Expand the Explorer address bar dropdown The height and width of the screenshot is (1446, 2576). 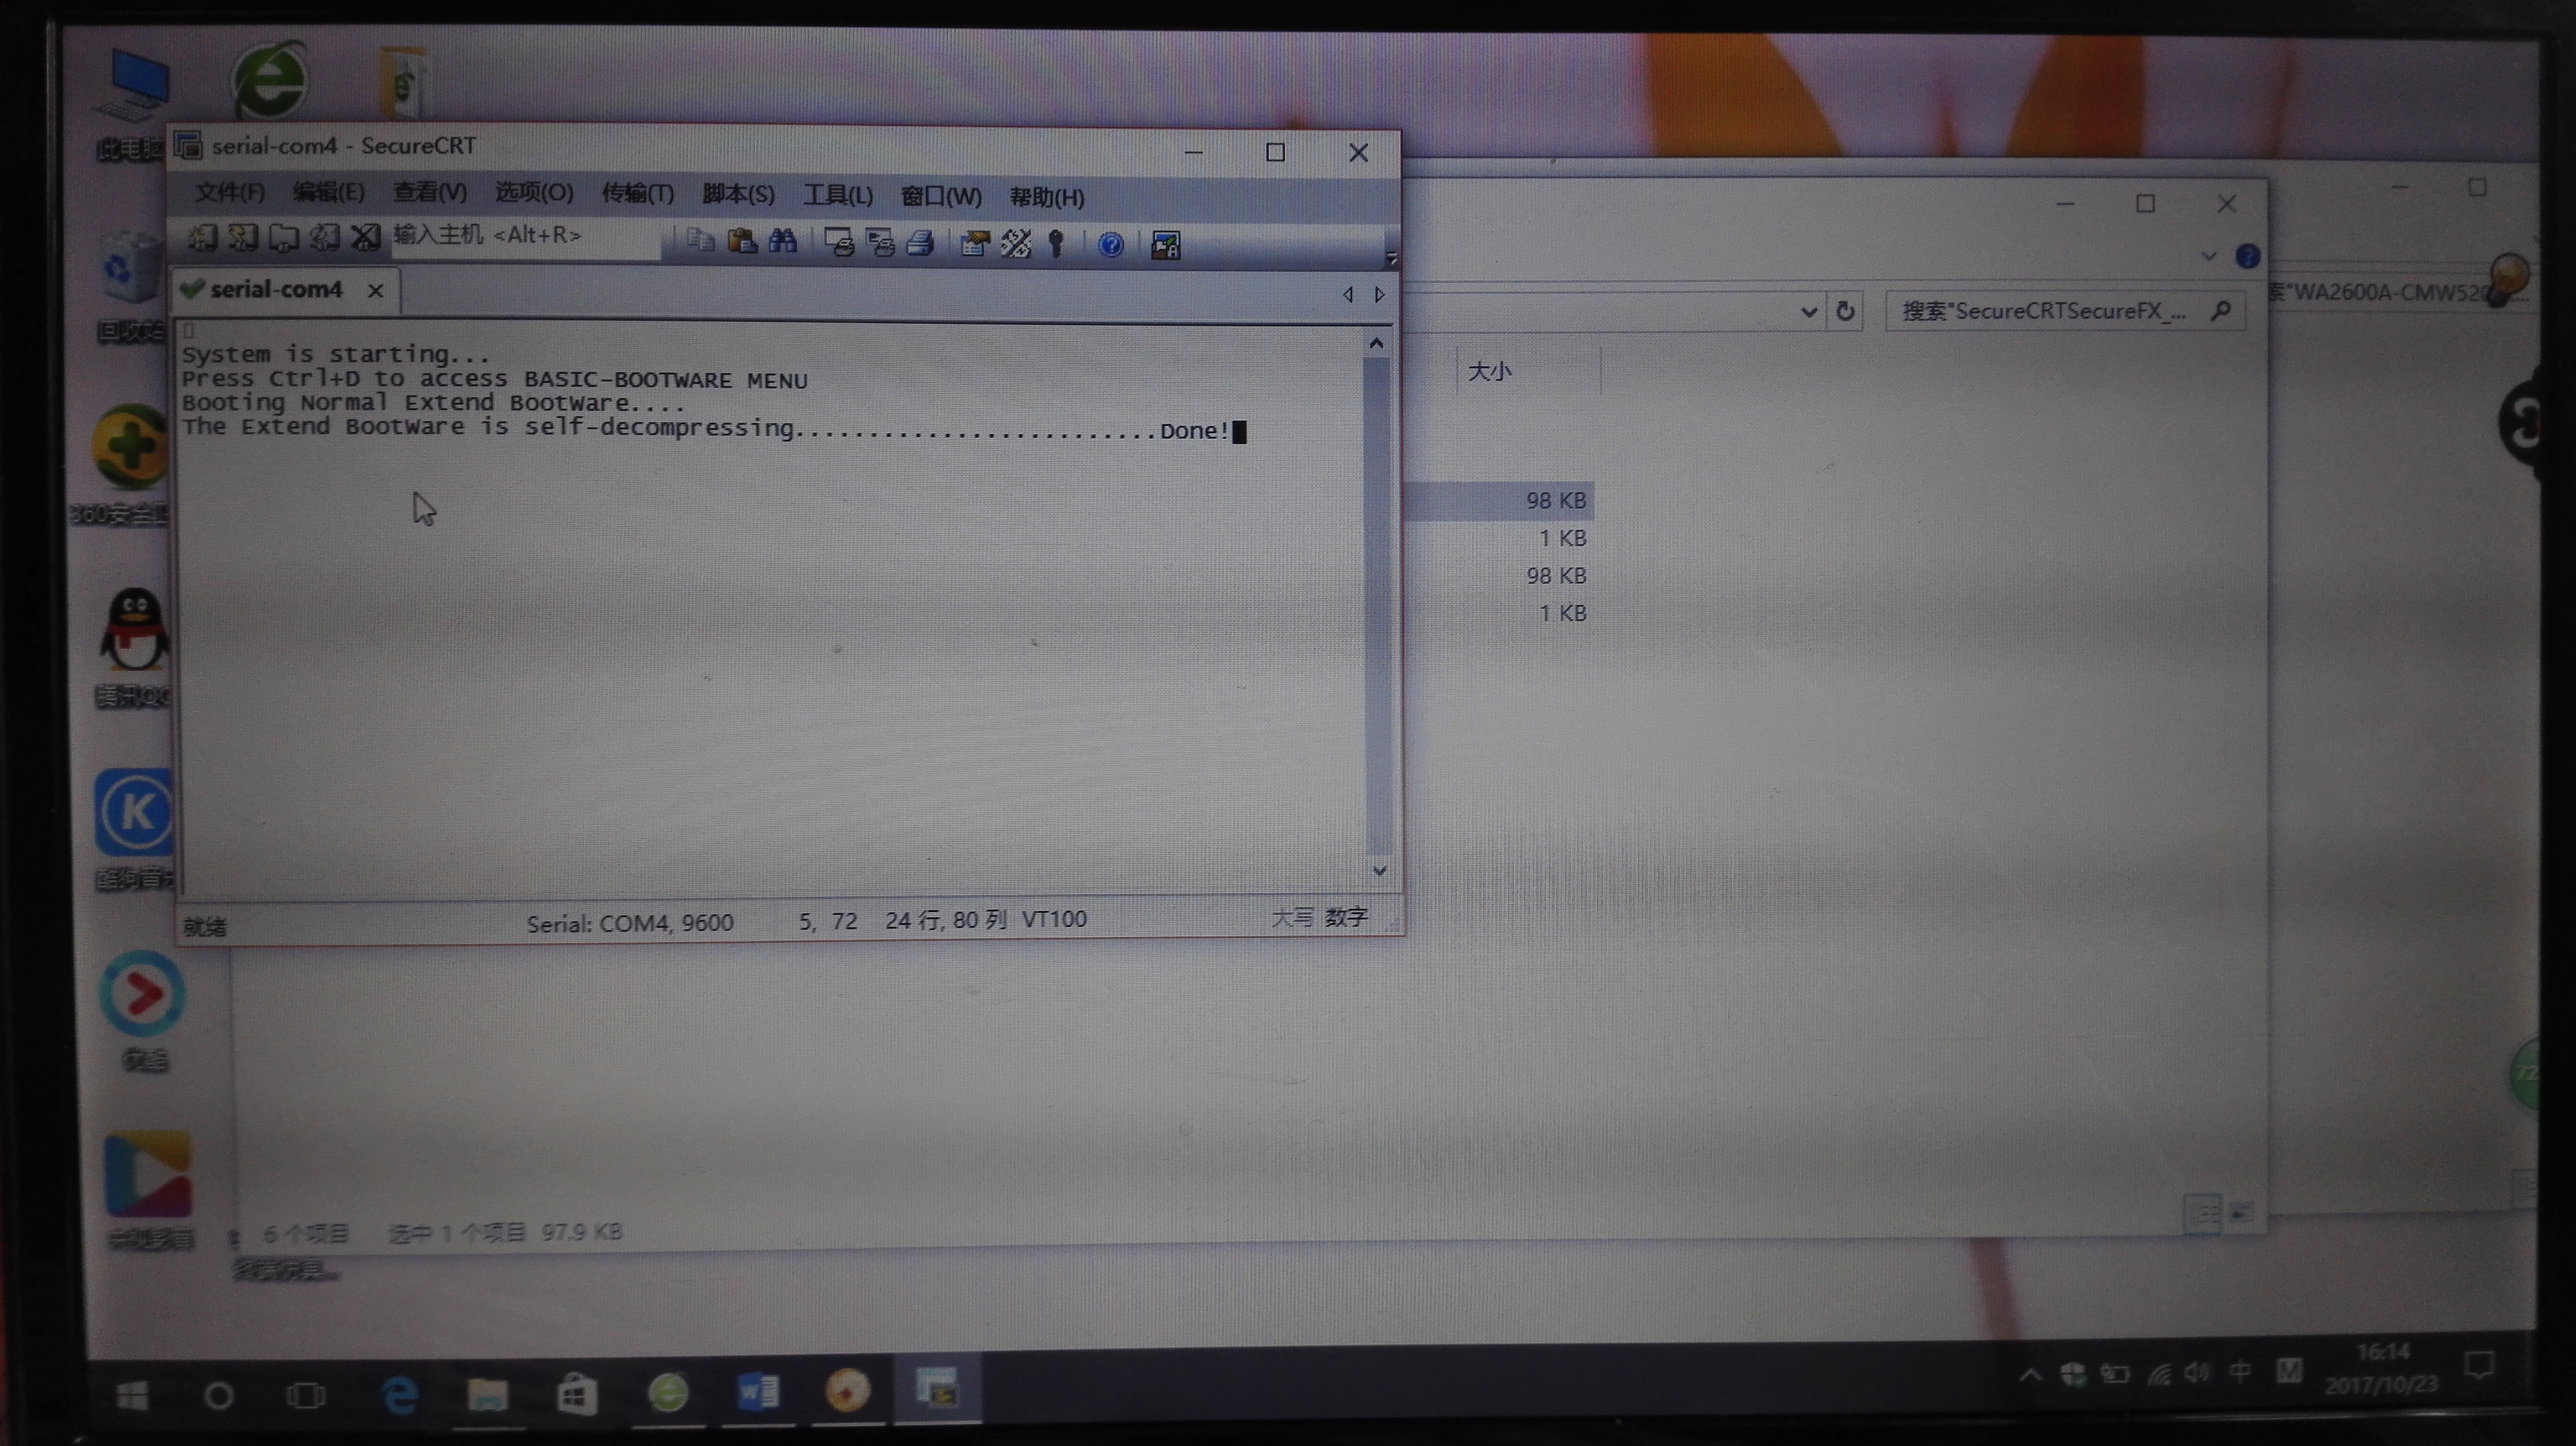pos(1808,312)
